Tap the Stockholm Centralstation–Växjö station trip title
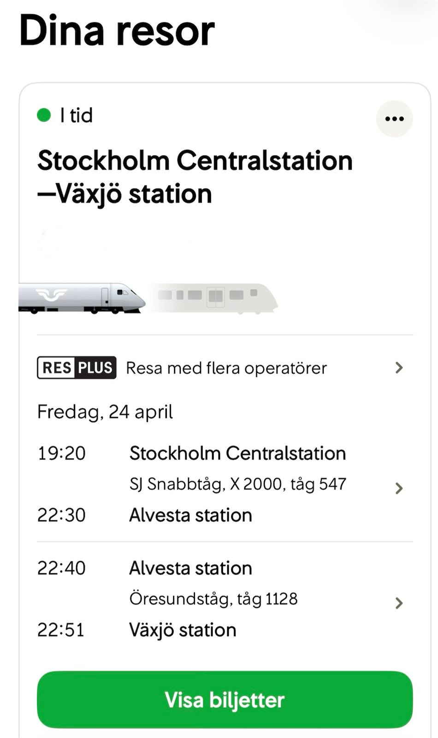 (195, 177)
